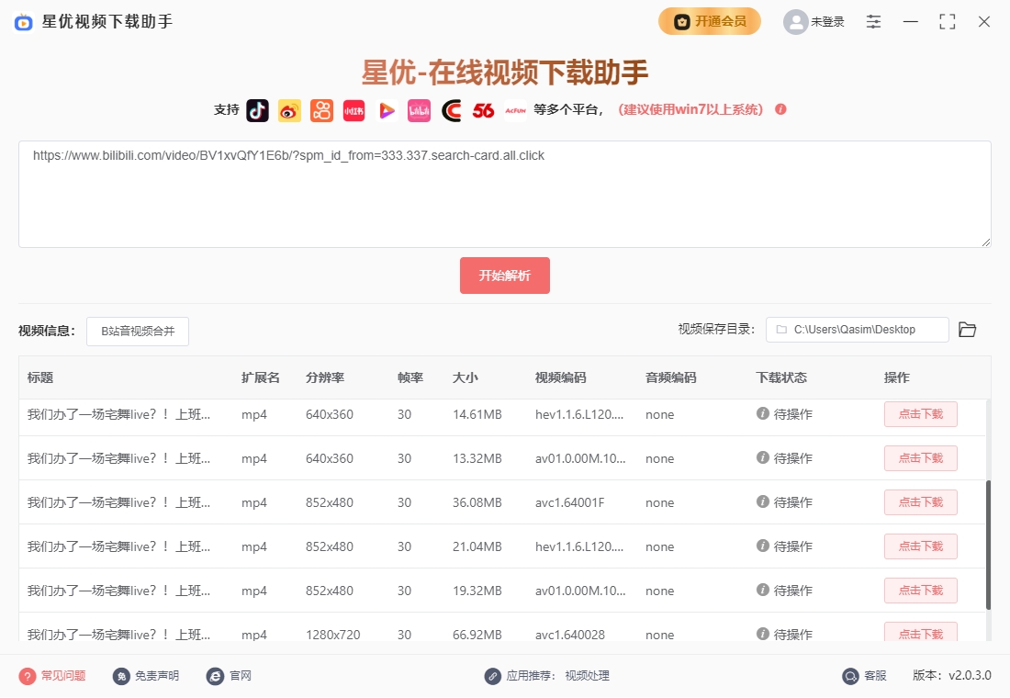This screenshot has height=698, width=1010.
Task: Click 点击下载 for the 36.08MB video
Action: (x=920, y=502)
